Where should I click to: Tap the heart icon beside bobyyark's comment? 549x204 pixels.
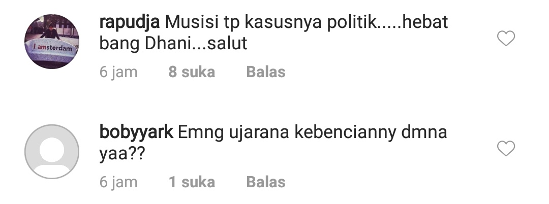506,149
